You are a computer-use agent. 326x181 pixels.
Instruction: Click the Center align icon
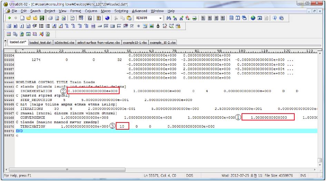click(210, 18)
